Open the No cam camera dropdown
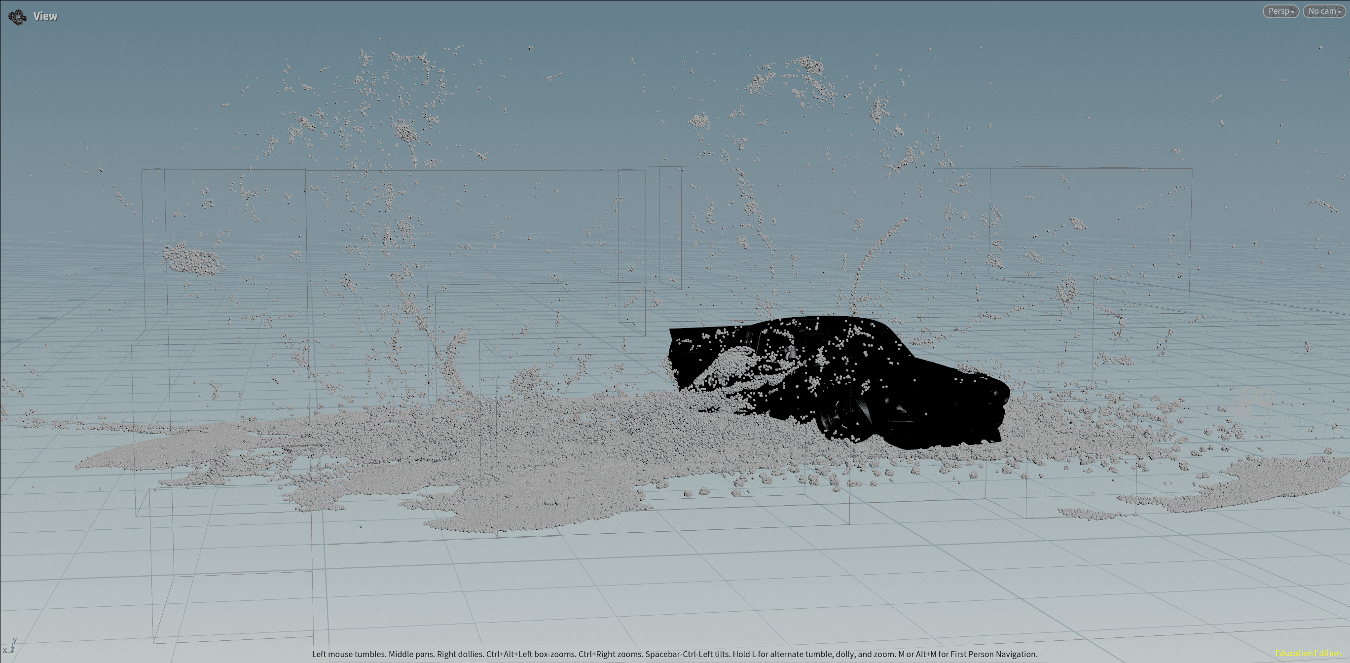Viewport: 1350px width, 663px height. pyautogui.click(x=1324, y=11)
